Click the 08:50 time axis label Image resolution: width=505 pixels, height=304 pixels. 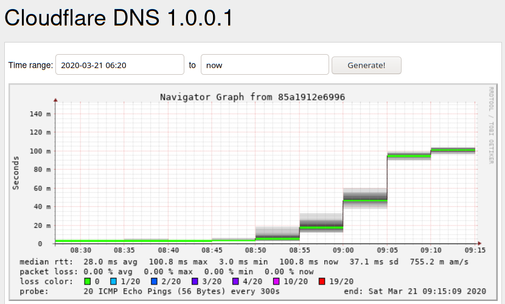(256, 250)
